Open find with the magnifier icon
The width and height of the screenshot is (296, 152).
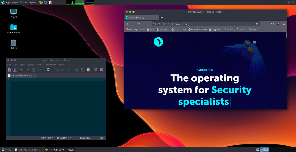[96, 70]
